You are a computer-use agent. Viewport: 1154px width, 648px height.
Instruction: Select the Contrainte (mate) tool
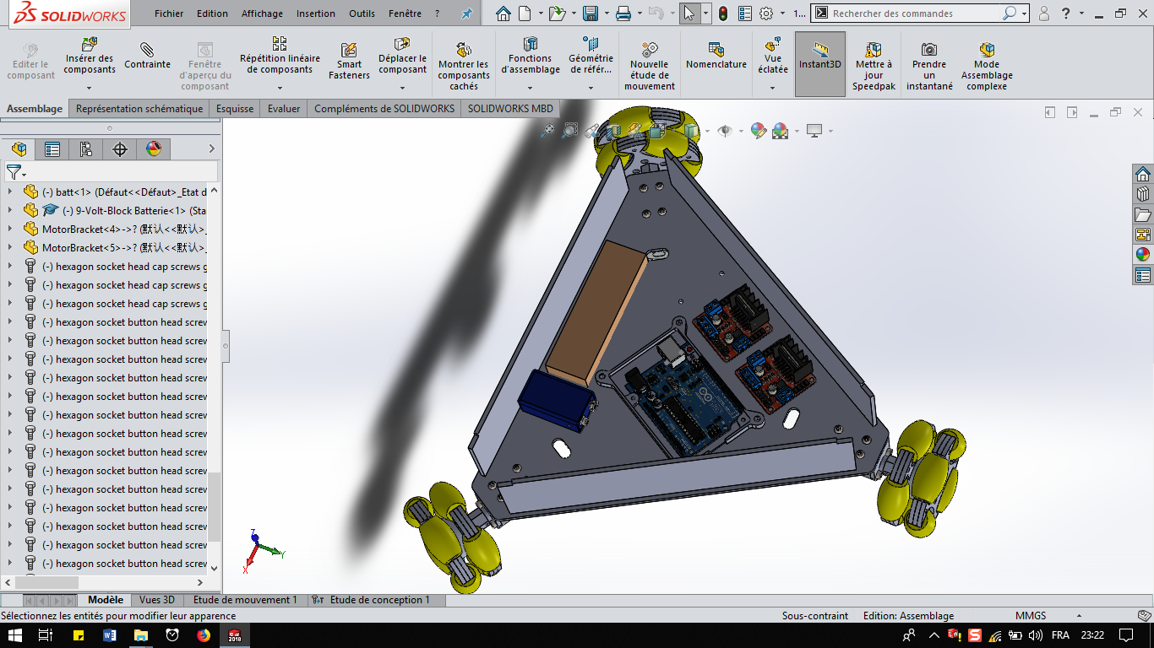click(147, 55)
